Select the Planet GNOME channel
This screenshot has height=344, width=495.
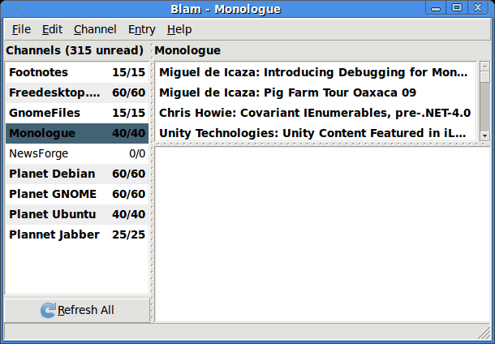(77, 194)
